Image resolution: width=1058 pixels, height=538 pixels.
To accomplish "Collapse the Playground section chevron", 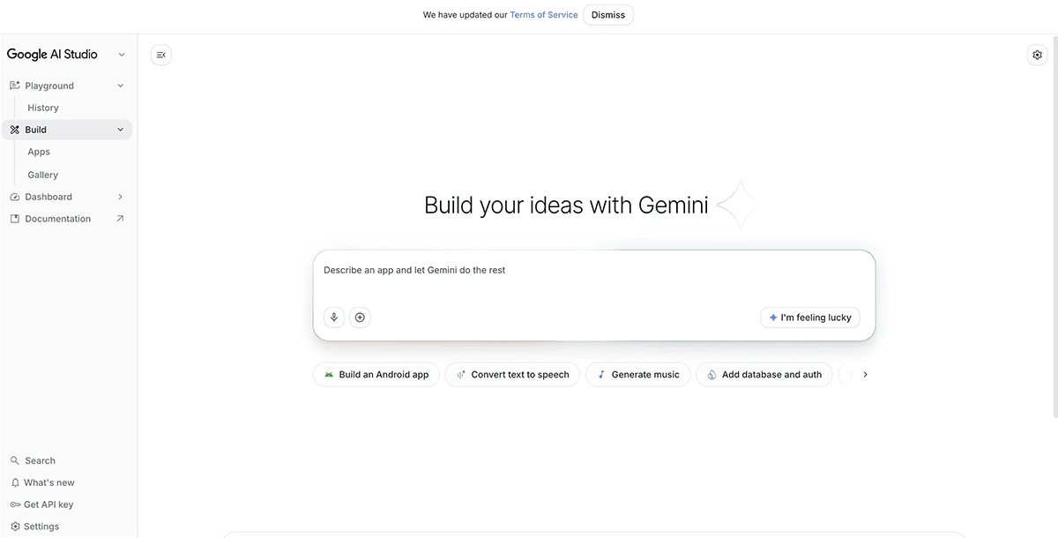I will [121, 86].
